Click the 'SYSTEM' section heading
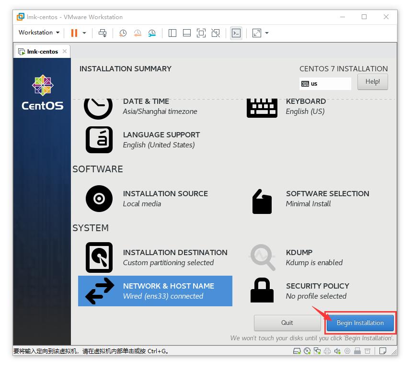 coord(91,228)
